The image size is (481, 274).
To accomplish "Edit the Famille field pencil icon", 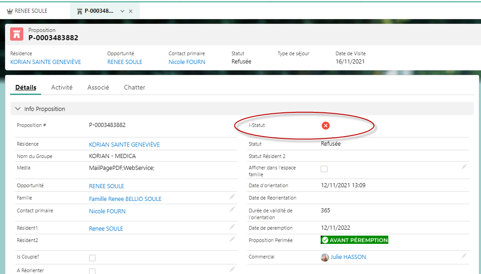I will tap(232, 197).
